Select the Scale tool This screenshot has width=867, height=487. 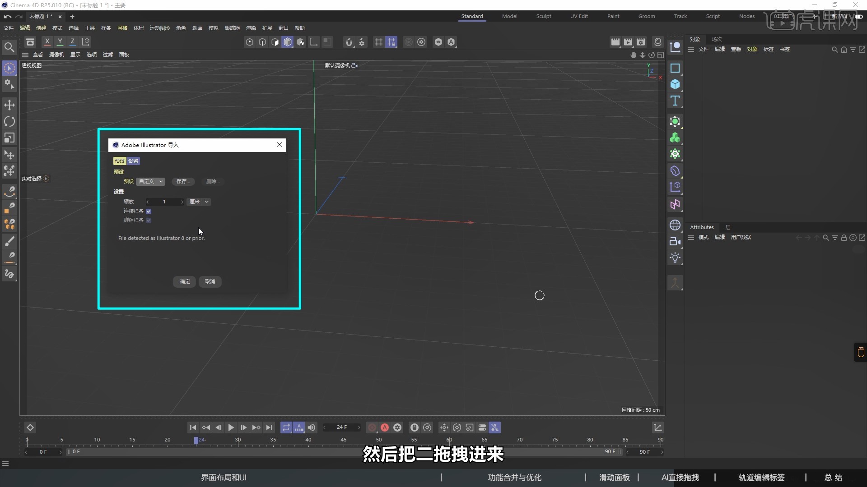9,138
